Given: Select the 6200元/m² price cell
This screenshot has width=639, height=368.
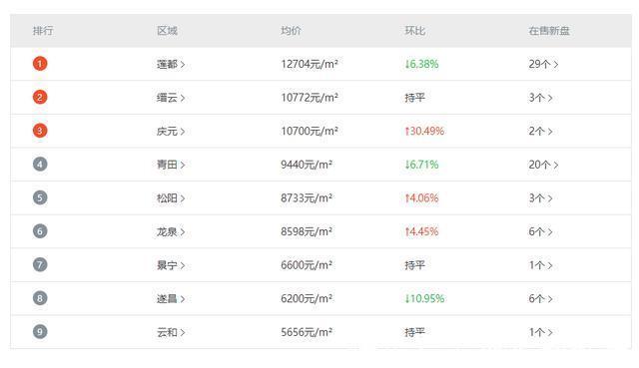Looking at the screenshot, I should click(307, 299).
